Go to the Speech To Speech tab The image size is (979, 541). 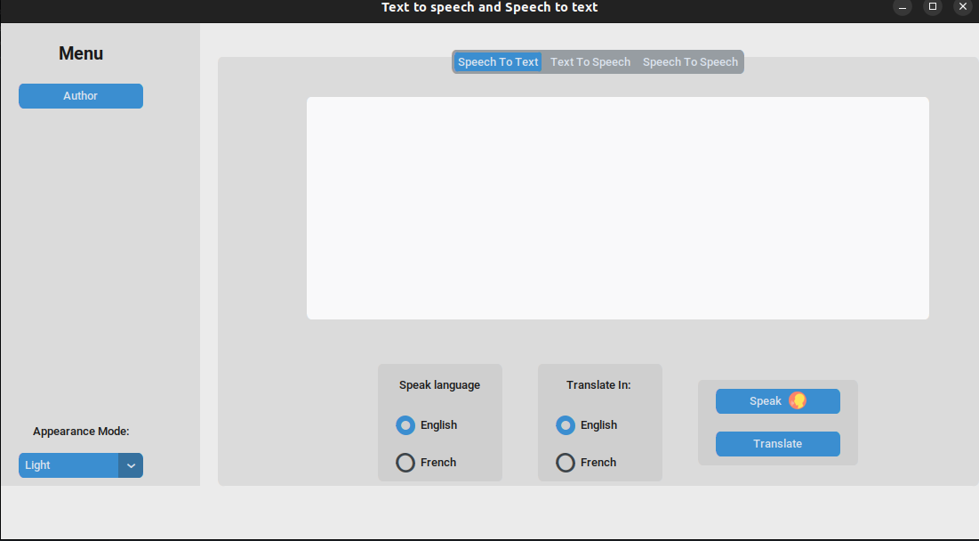coord(690,62)
